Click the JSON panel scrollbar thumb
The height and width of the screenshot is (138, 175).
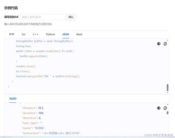pyautogui.click(x=168, y=113)
